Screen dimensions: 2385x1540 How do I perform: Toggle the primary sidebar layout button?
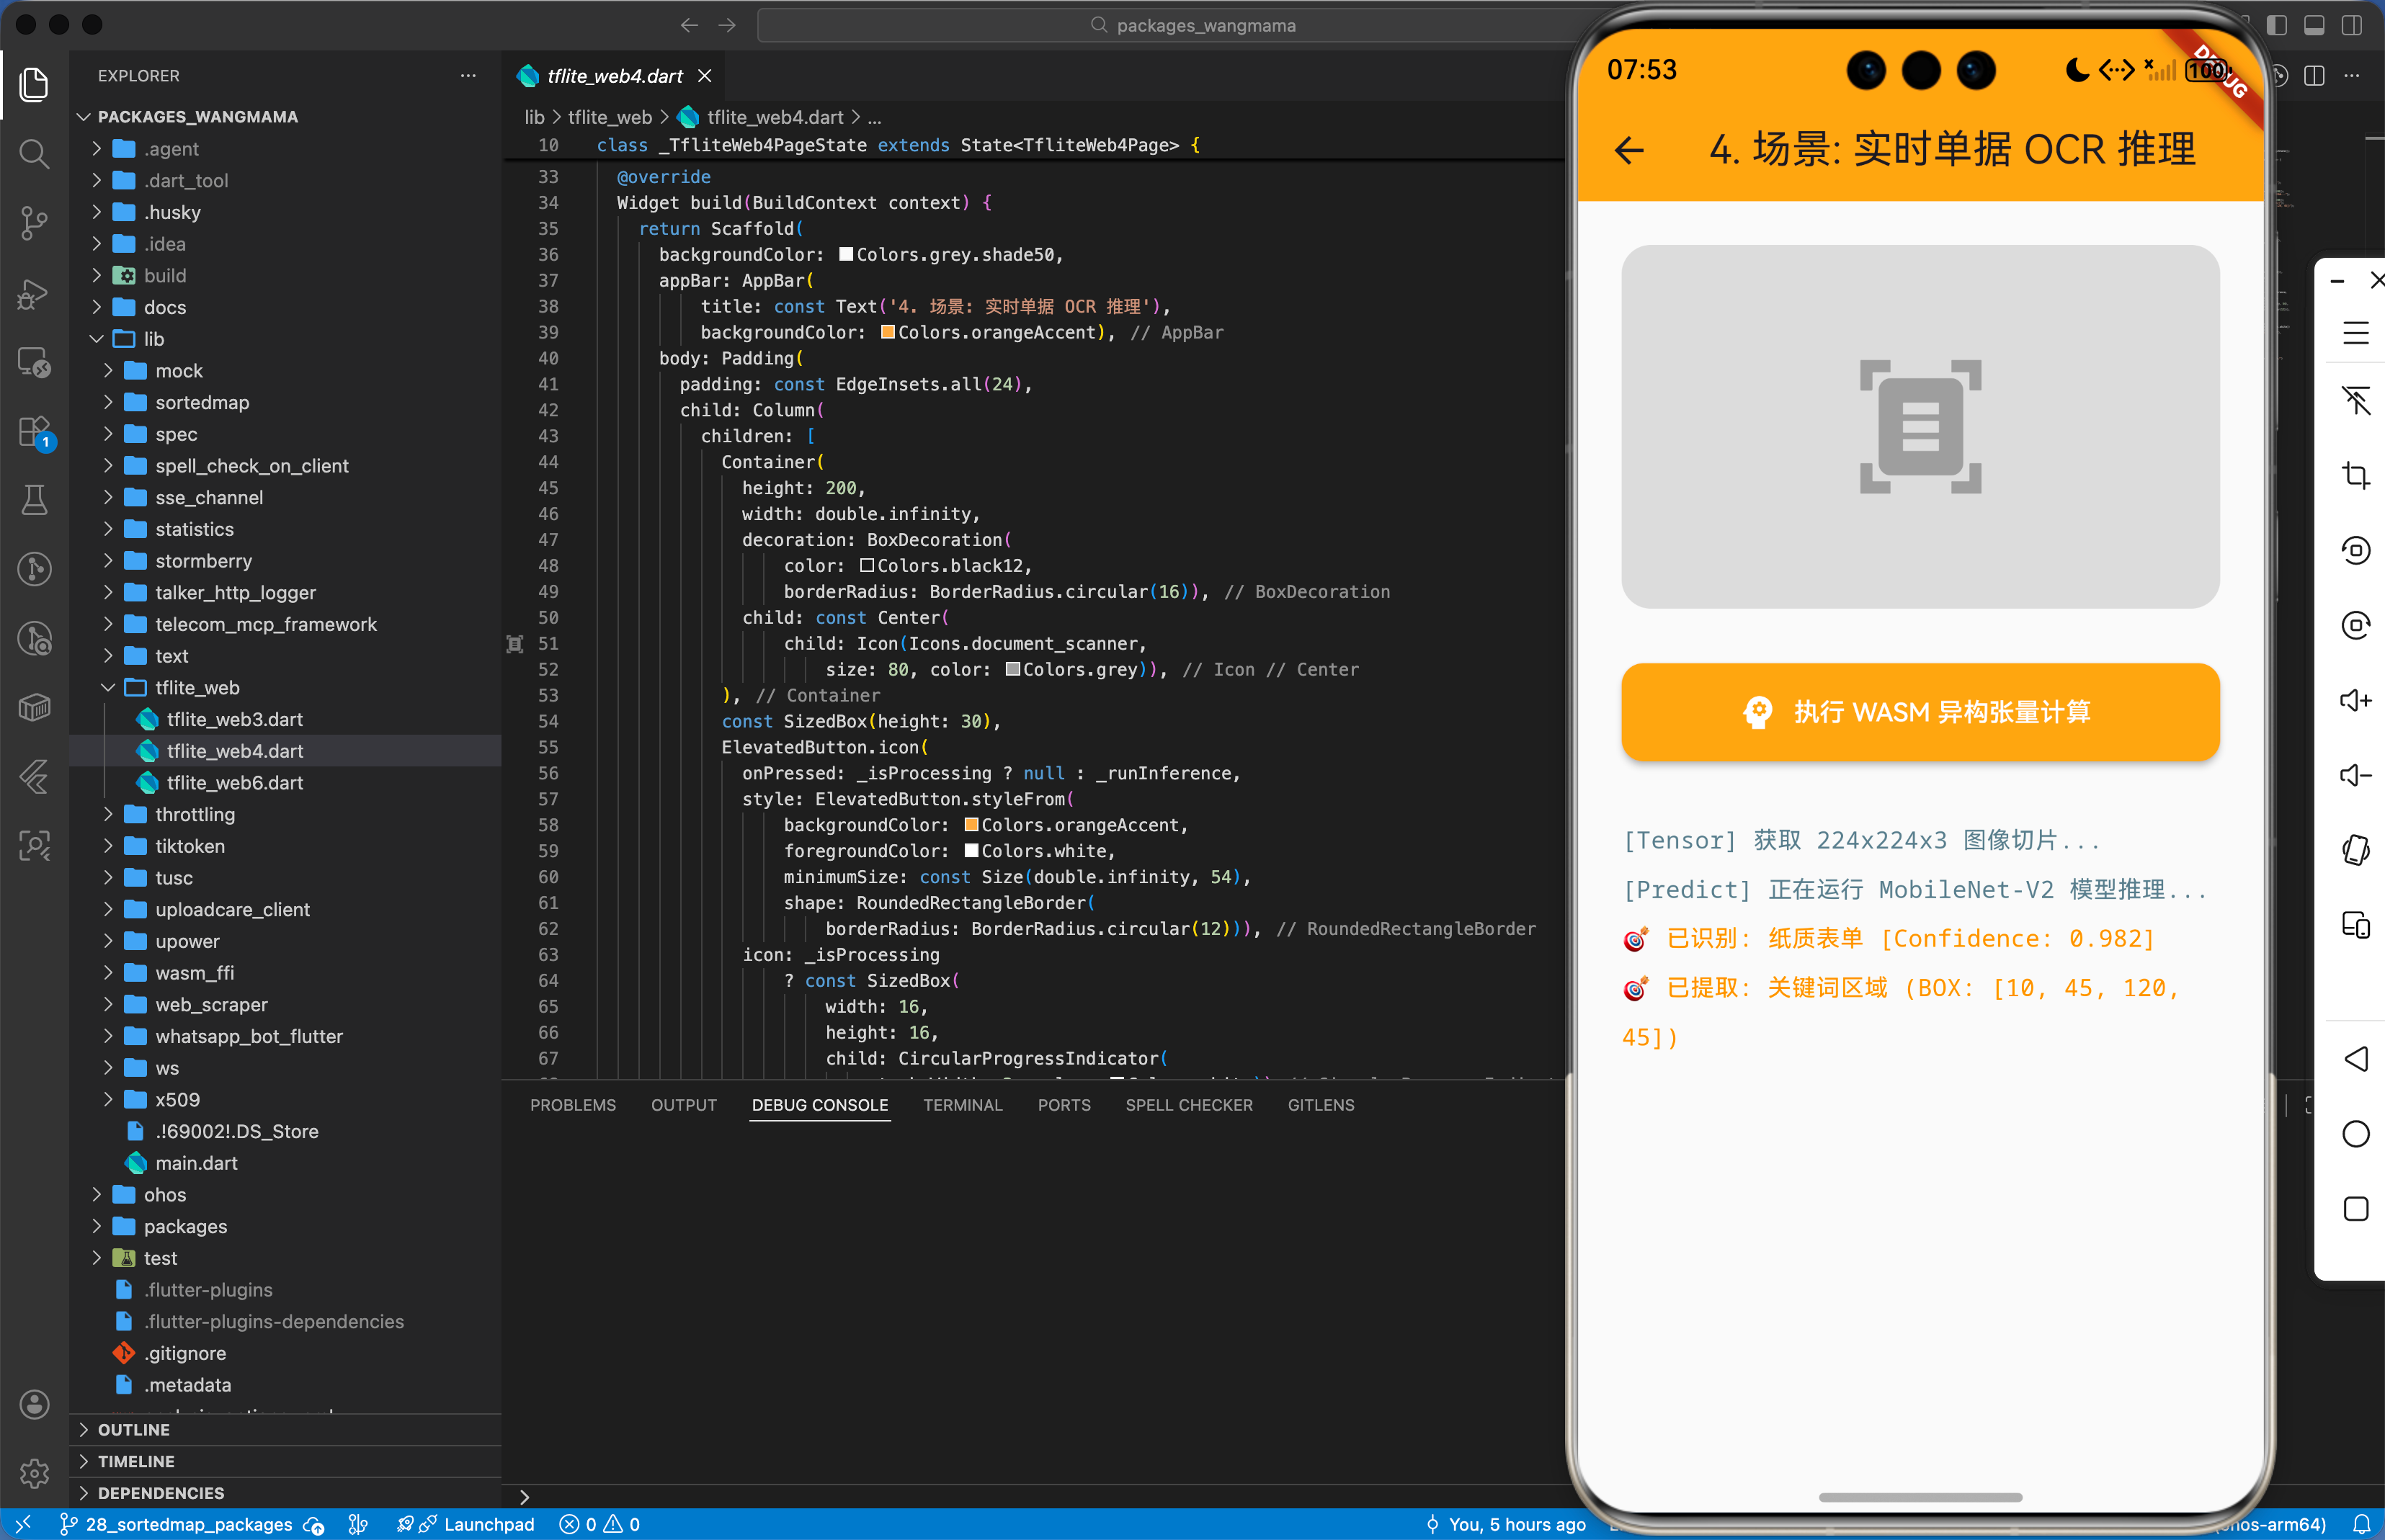point(2276,25)
